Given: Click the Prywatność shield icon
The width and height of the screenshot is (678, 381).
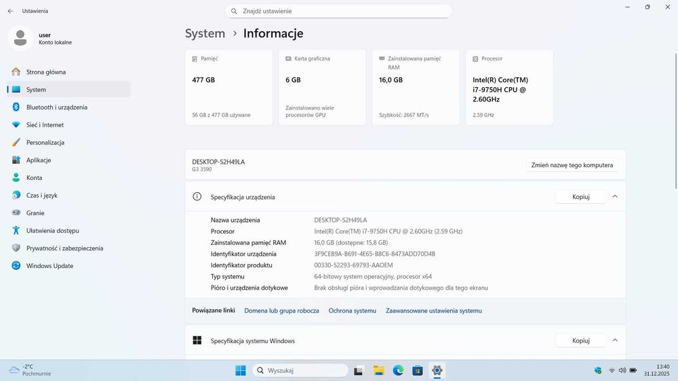Looking at the screenshot, I should 16,248.
